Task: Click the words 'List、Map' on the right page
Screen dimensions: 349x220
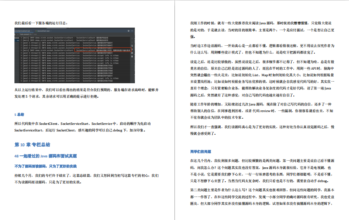Action: pyautogui.click(x=260, y=75)
